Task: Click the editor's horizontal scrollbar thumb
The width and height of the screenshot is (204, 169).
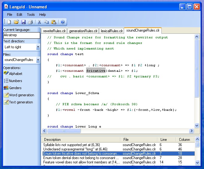Action: (64, 131)
